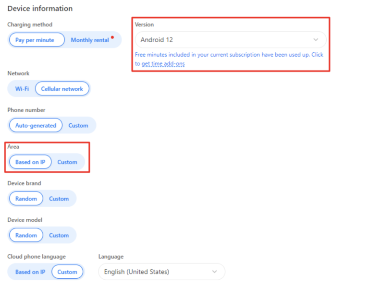
Task: Choose Custom device model
Action: [x=59, y=235]
